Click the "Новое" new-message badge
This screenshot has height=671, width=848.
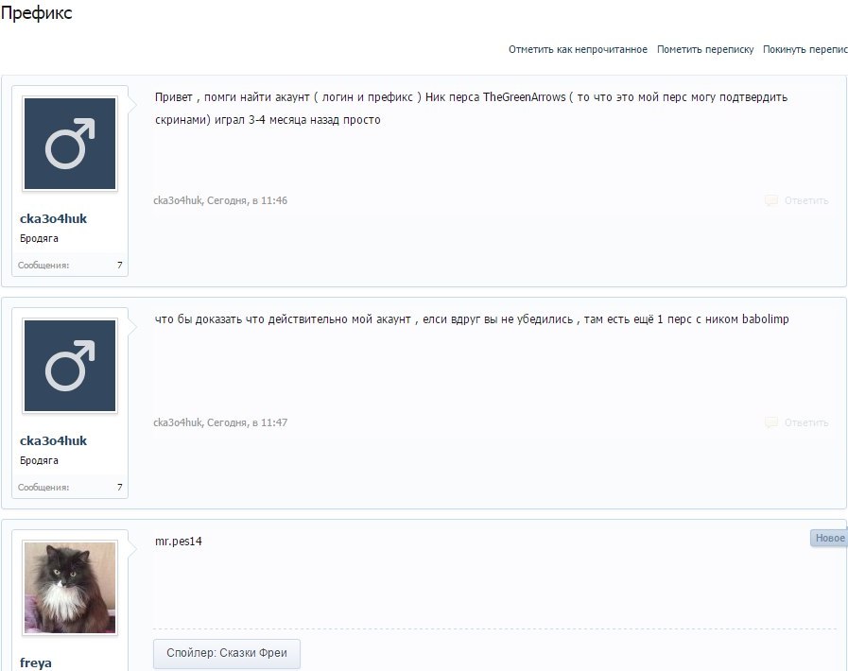coord(828,538)
